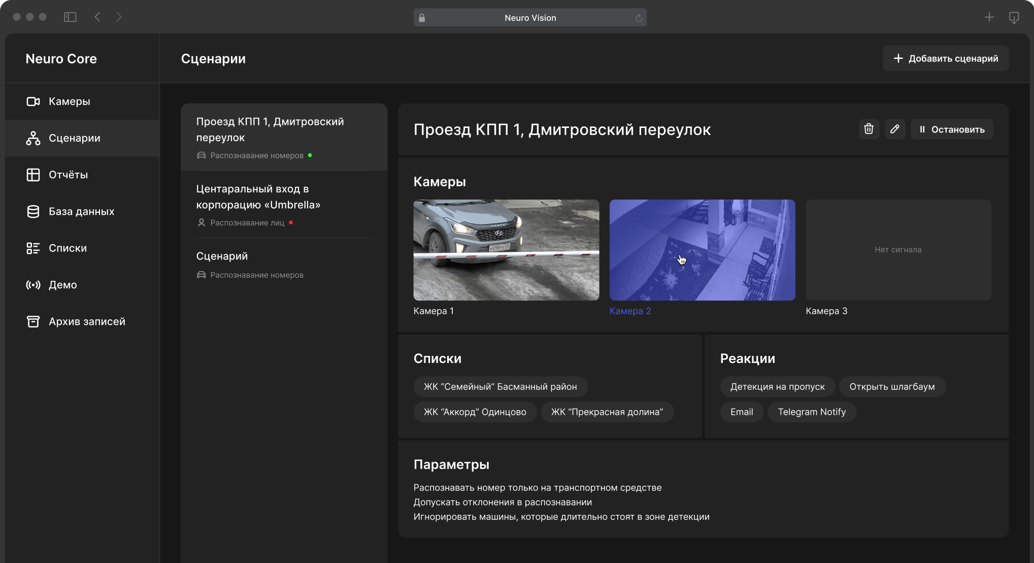Select the Umbrella corporation entrance scenario
The width and height of the screenshot is (1034, 563).
coord(258,197)
